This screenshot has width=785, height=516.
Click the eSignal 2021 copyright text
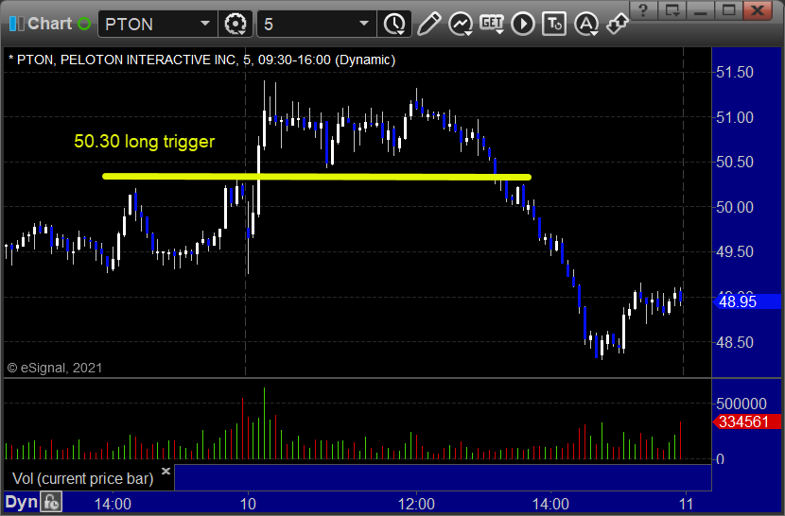point(55,368)
